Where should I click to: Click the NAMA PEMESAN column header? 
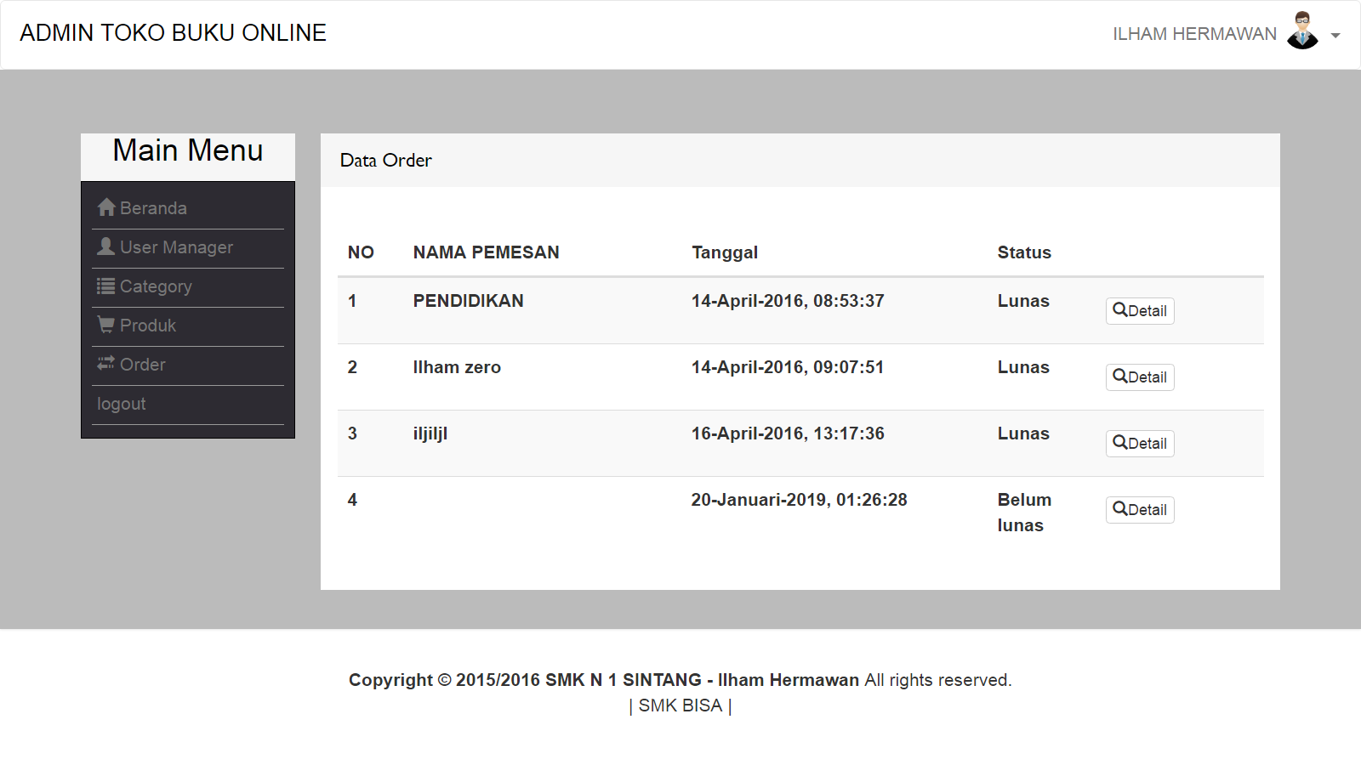[486, 252]
